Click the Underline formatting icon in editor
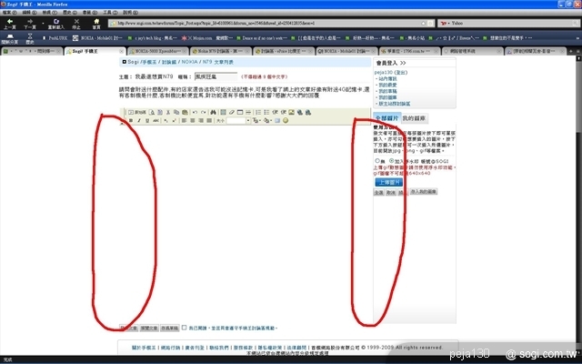582x364 pixels. click(145, 120)
